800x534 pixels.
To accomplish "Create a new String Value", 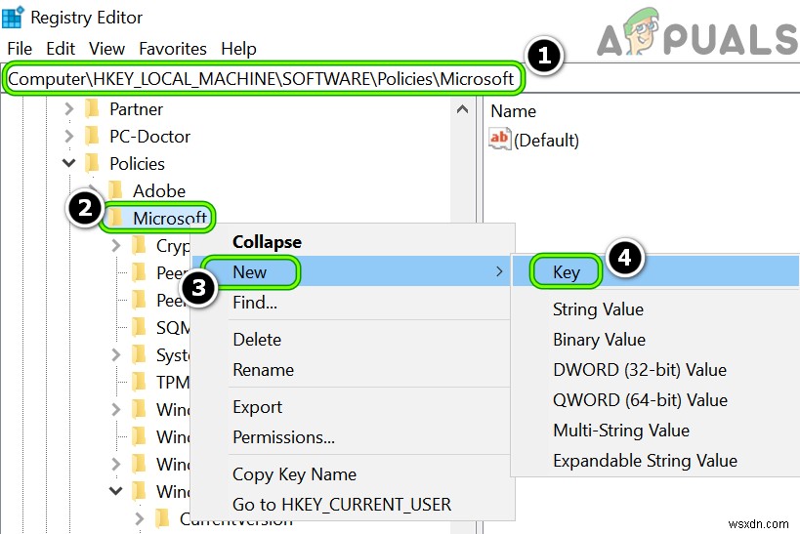I will point(598,309).
